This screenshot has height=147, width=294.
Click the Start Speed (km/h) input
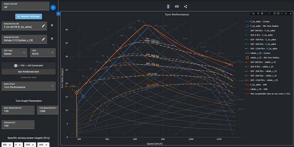click(x=18, y=110)
